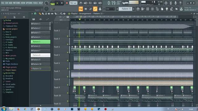
Task: Open the Playlist view icon
Action: point(138,9)
